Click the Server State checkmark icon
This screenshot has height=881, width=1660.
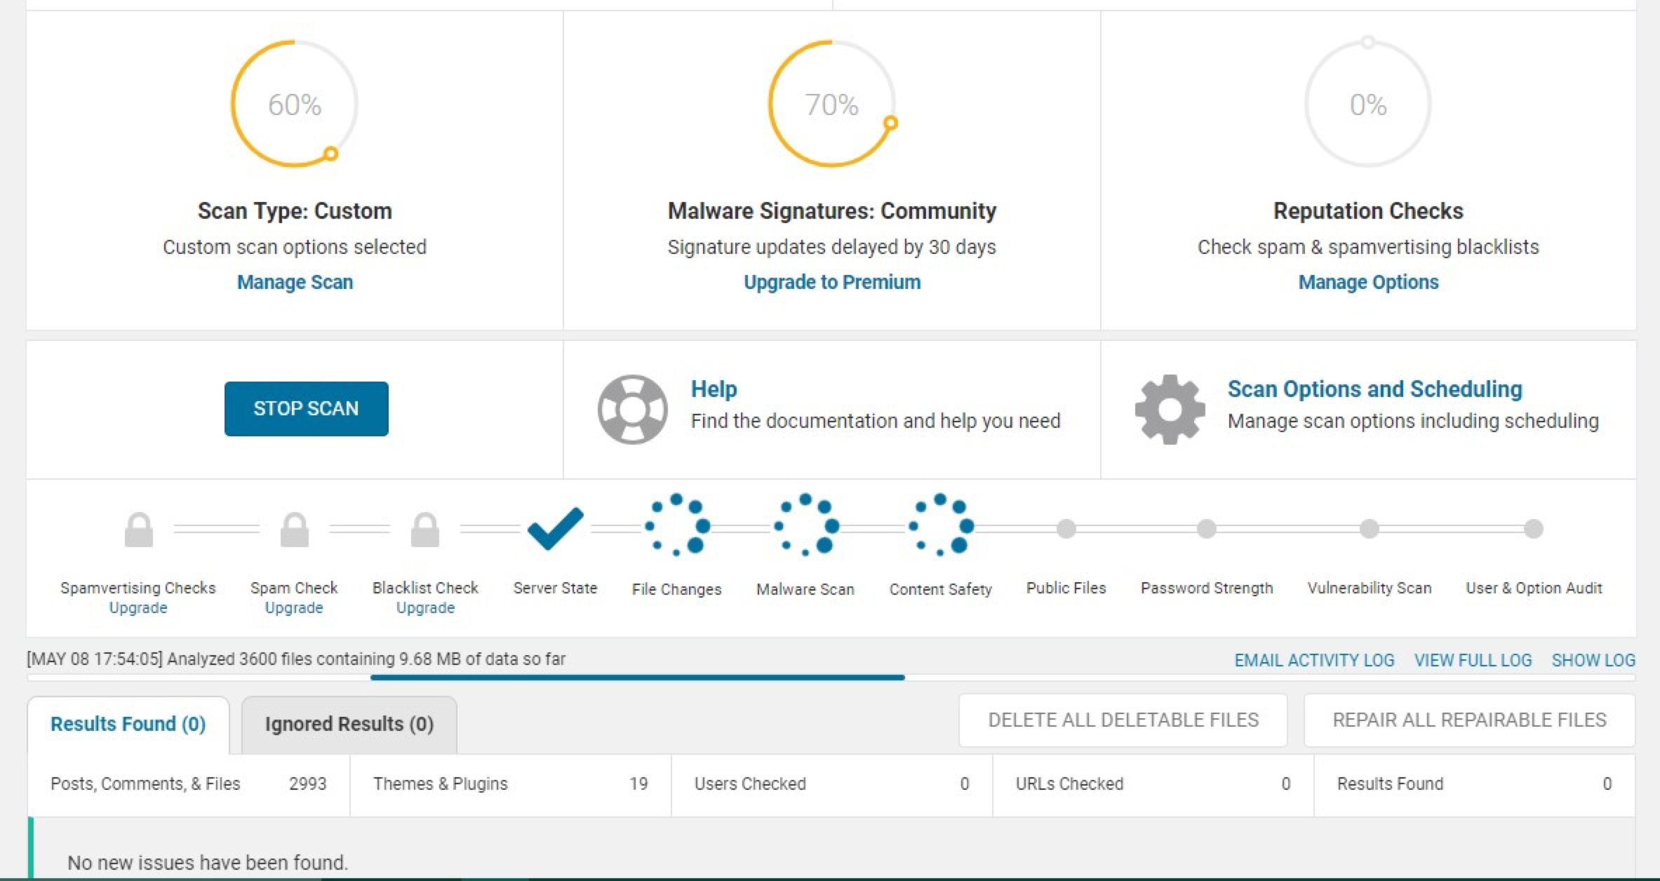[x=555, y=527]
